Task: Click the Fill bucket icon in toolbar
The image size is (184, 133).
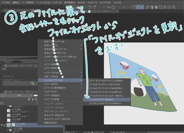Action: (109, 7)
